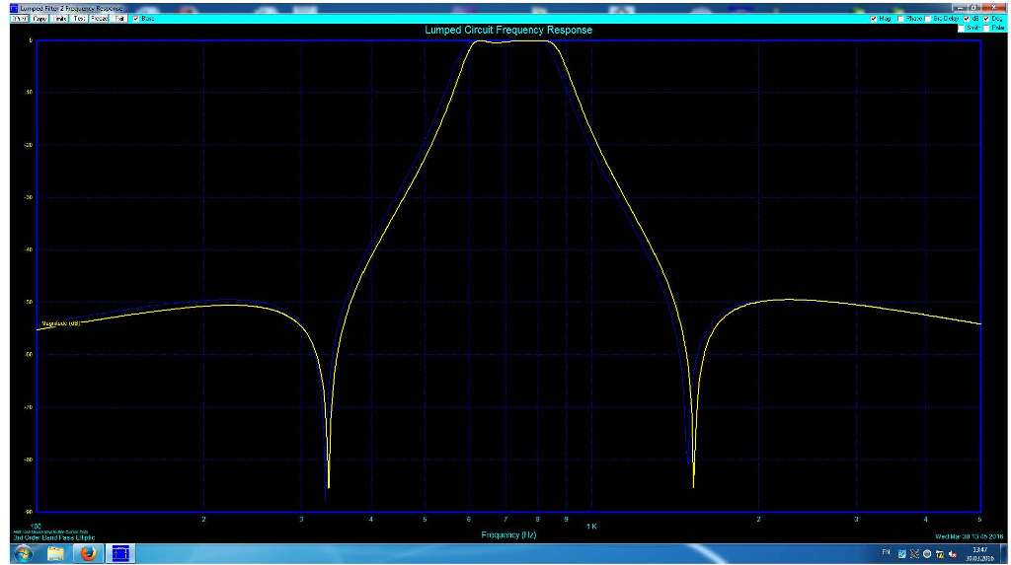
Task: Enable the Phase checkbox
Action: pyautogui.click(x=899, y=19)
